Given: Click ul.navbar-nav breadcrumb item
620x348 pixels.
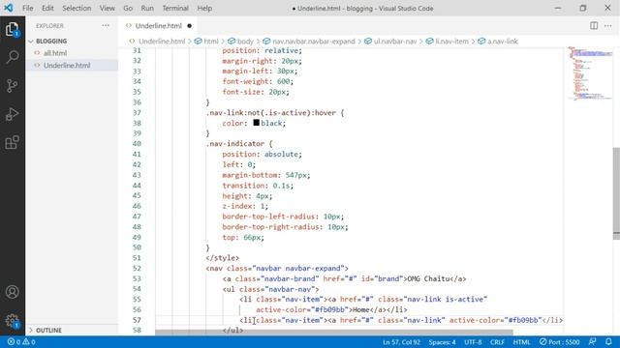Looking at the screenshot, I should click(x=395, y=42).
